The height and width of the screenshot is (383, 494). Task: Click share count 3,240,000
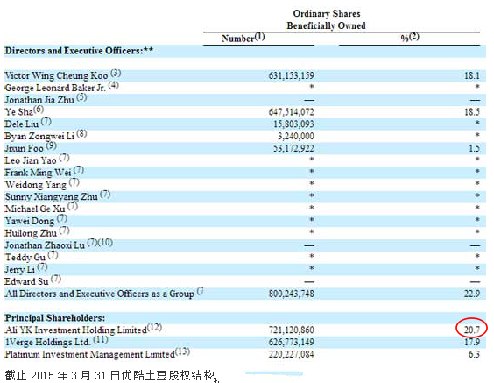coord(296,136)
